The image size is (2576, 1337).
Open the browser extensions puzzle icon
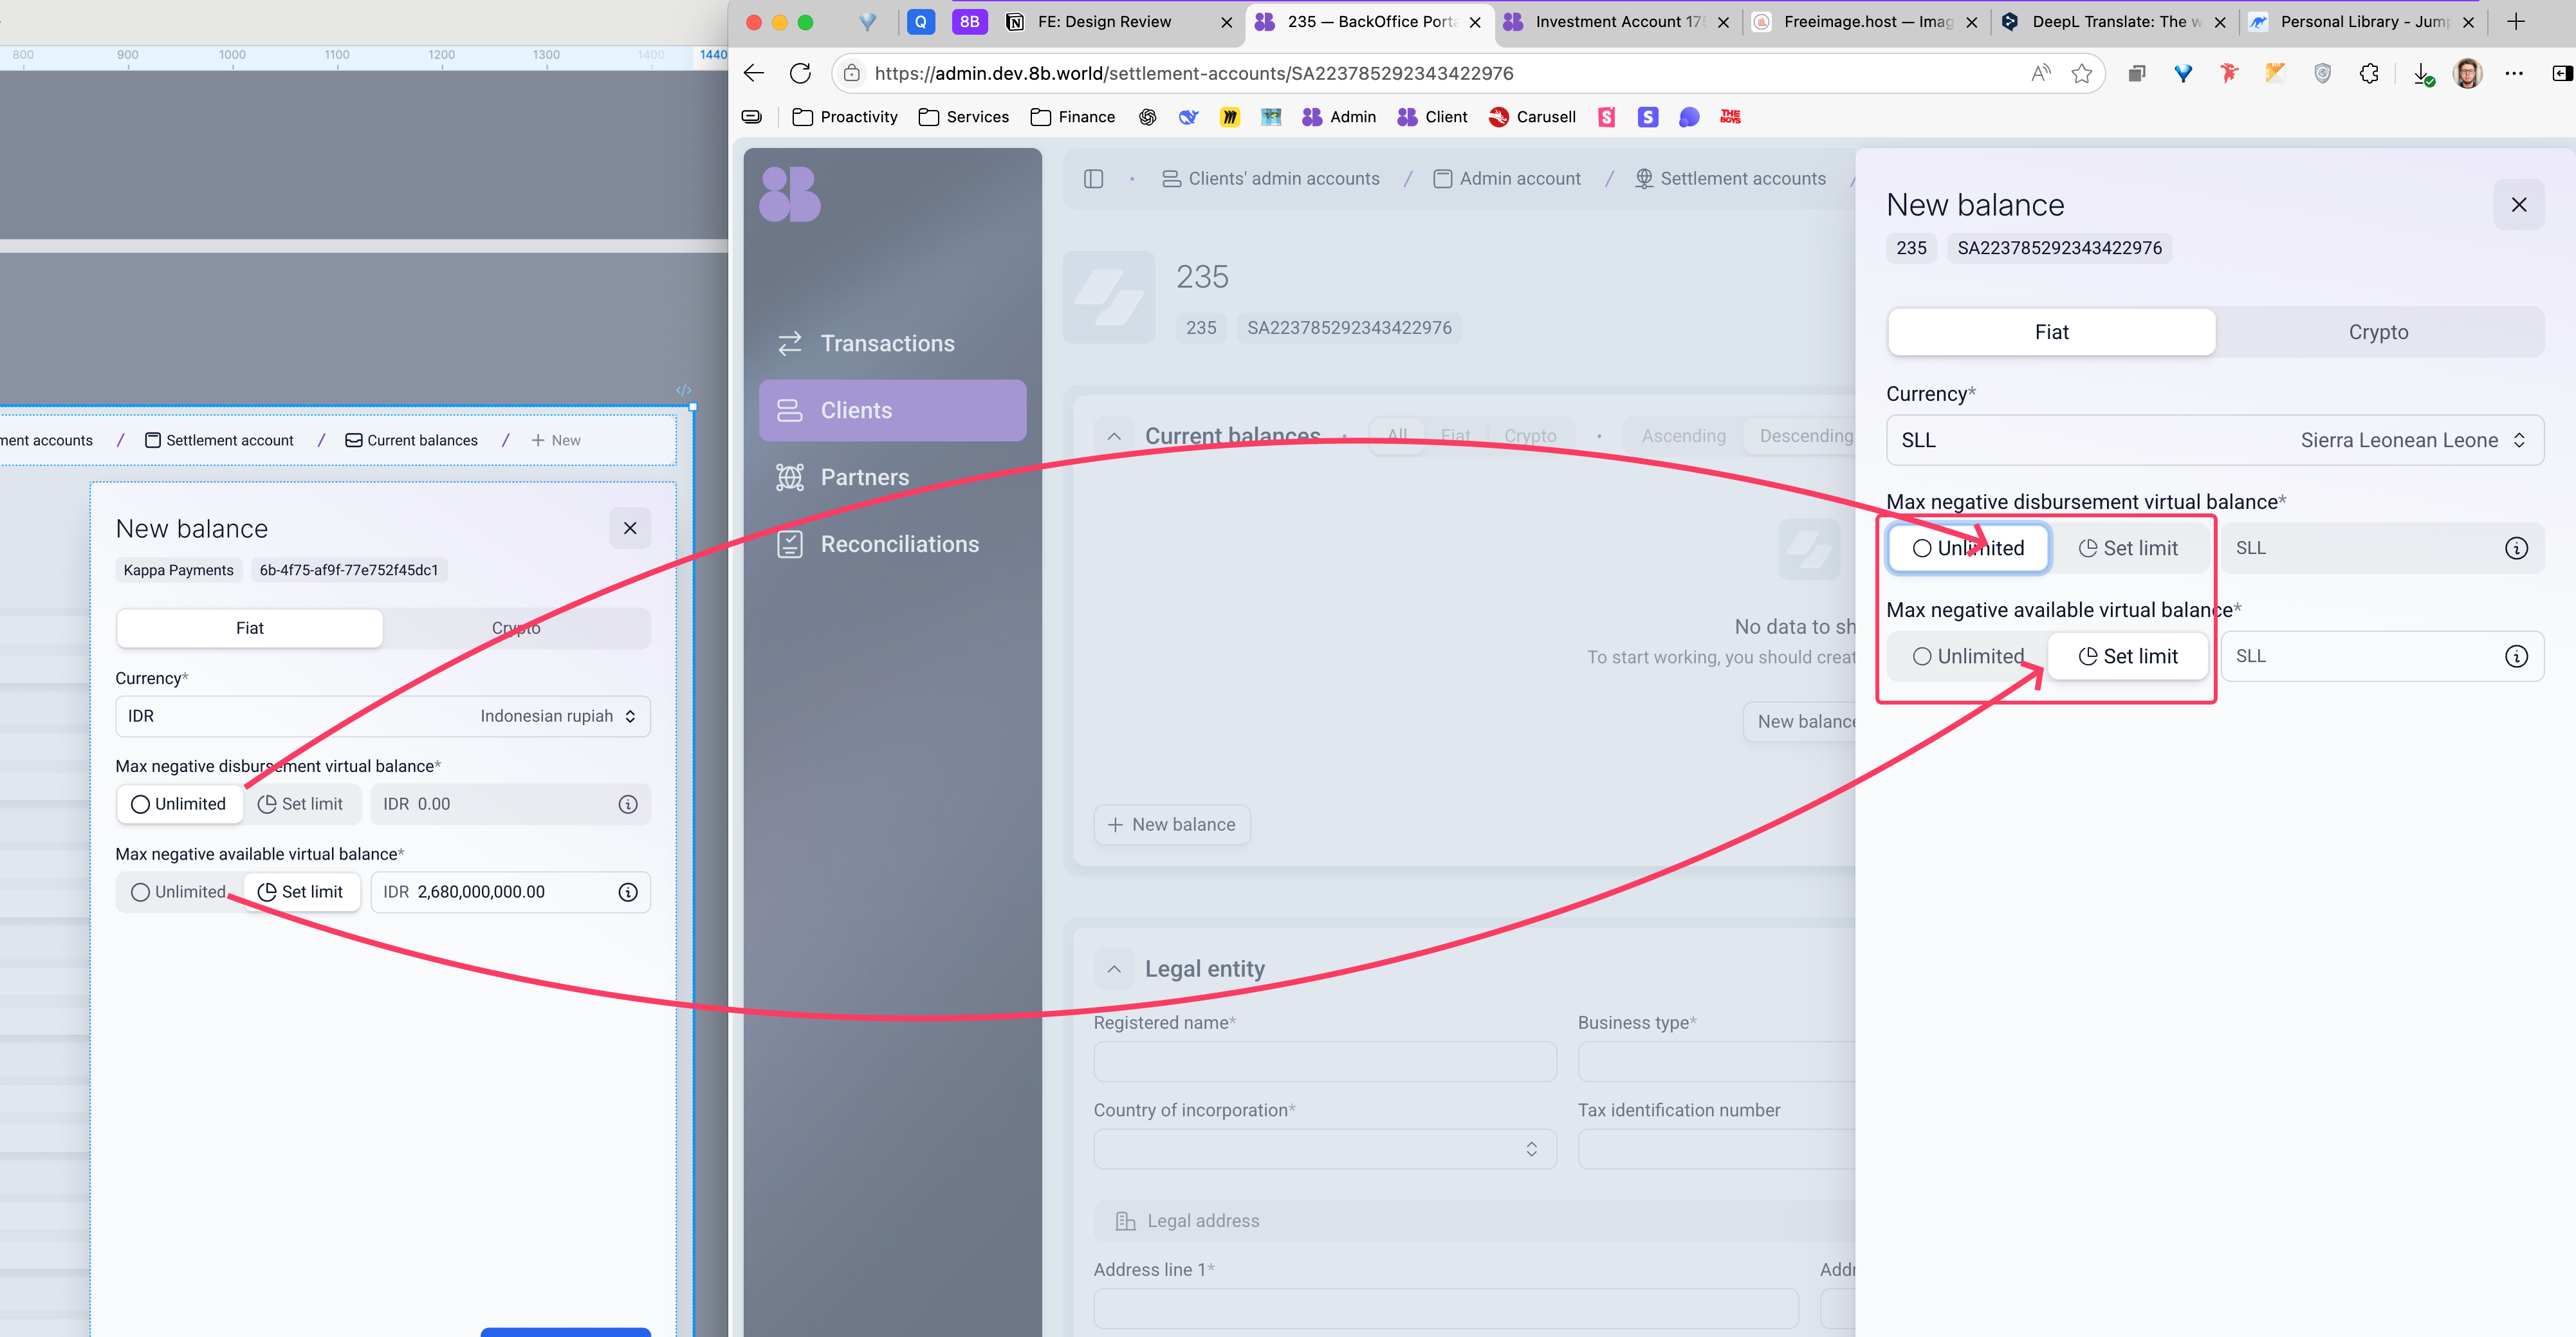pos(2369,73)
